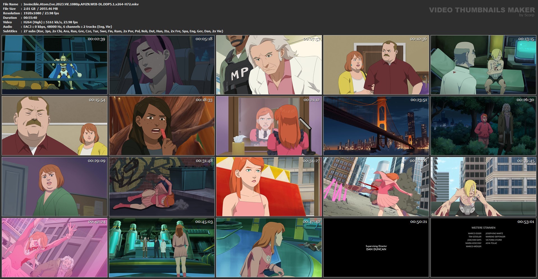Click the thumbnail at 00:05:18
Viewport: 538px width, 279px height.
162,65
